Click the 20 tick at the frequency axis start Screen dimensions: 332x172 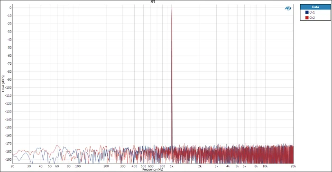point(12,166)
